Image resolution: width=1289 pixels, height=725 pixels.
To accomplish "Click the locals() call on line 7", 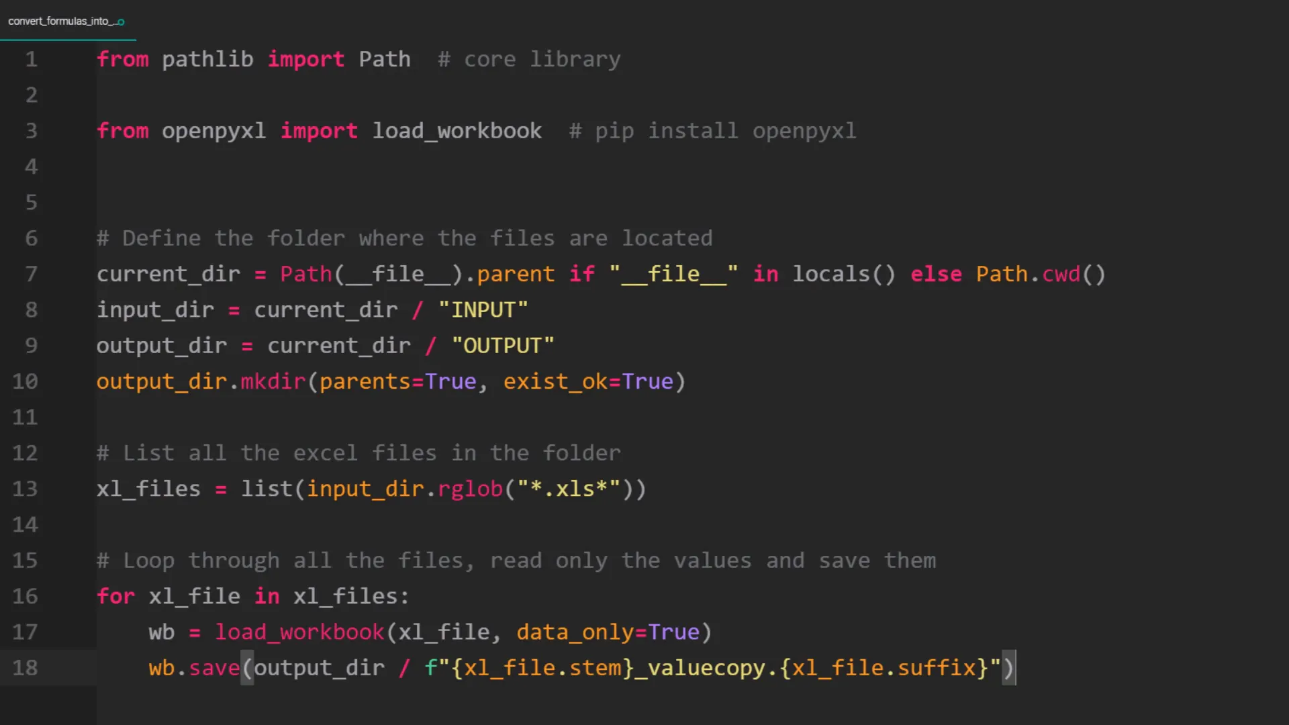I will (x=843, y=274).
